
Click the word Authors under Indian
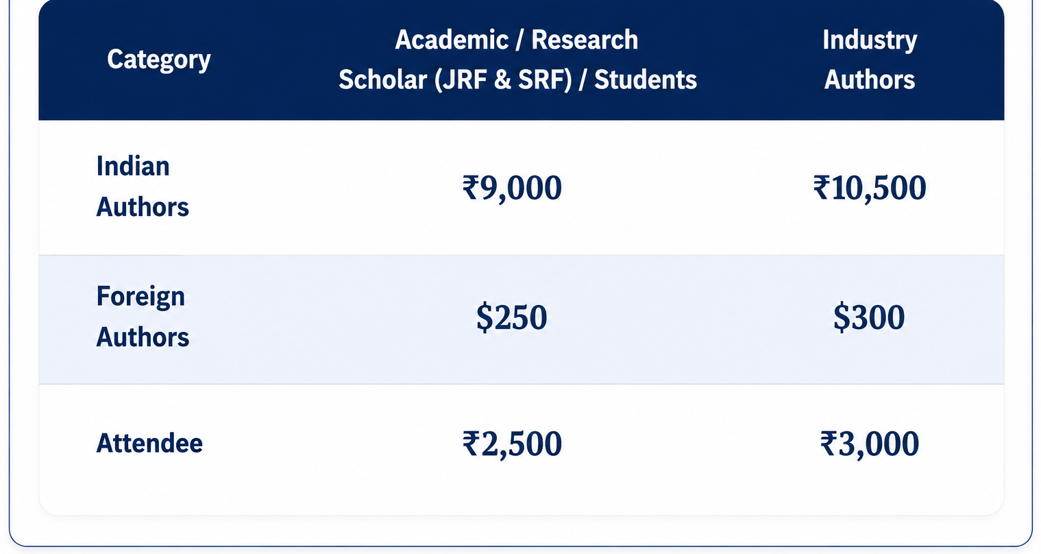[x=143, y=207]
